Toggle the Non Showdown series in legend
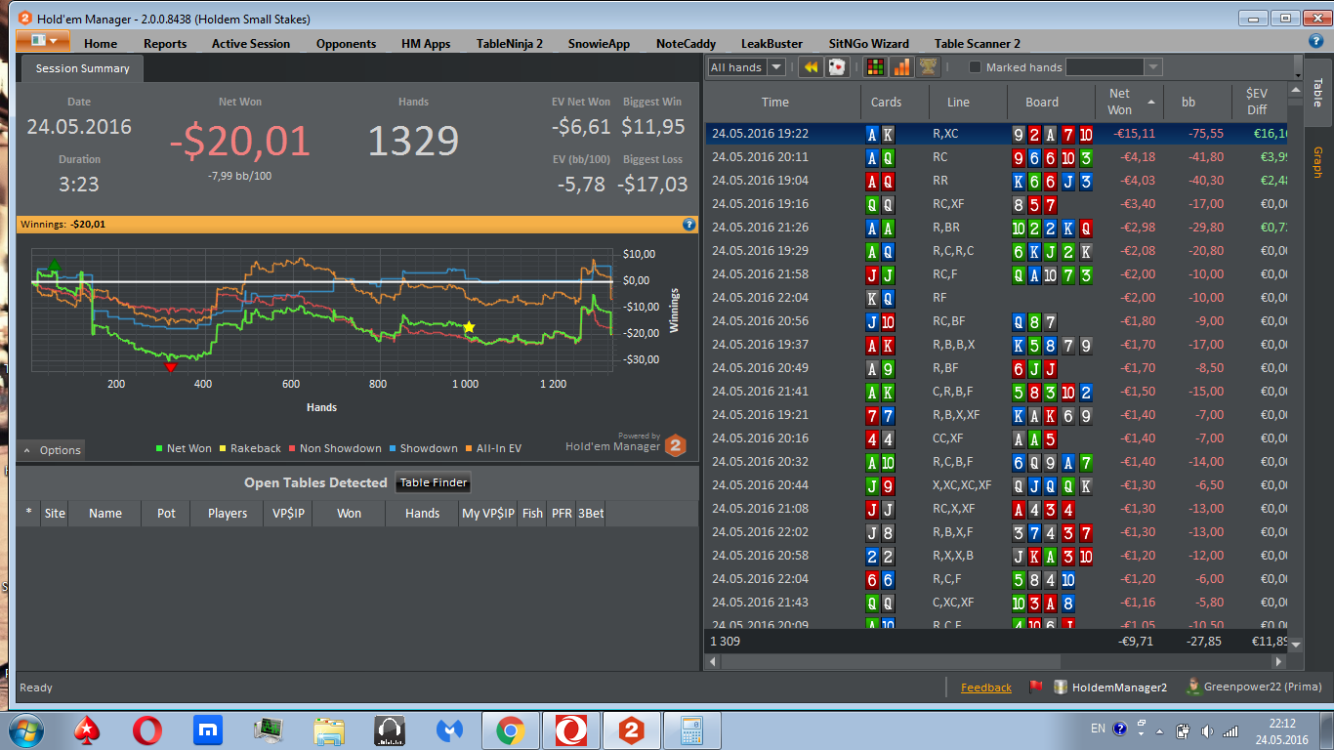1334x750 pixels. point(334,448)
